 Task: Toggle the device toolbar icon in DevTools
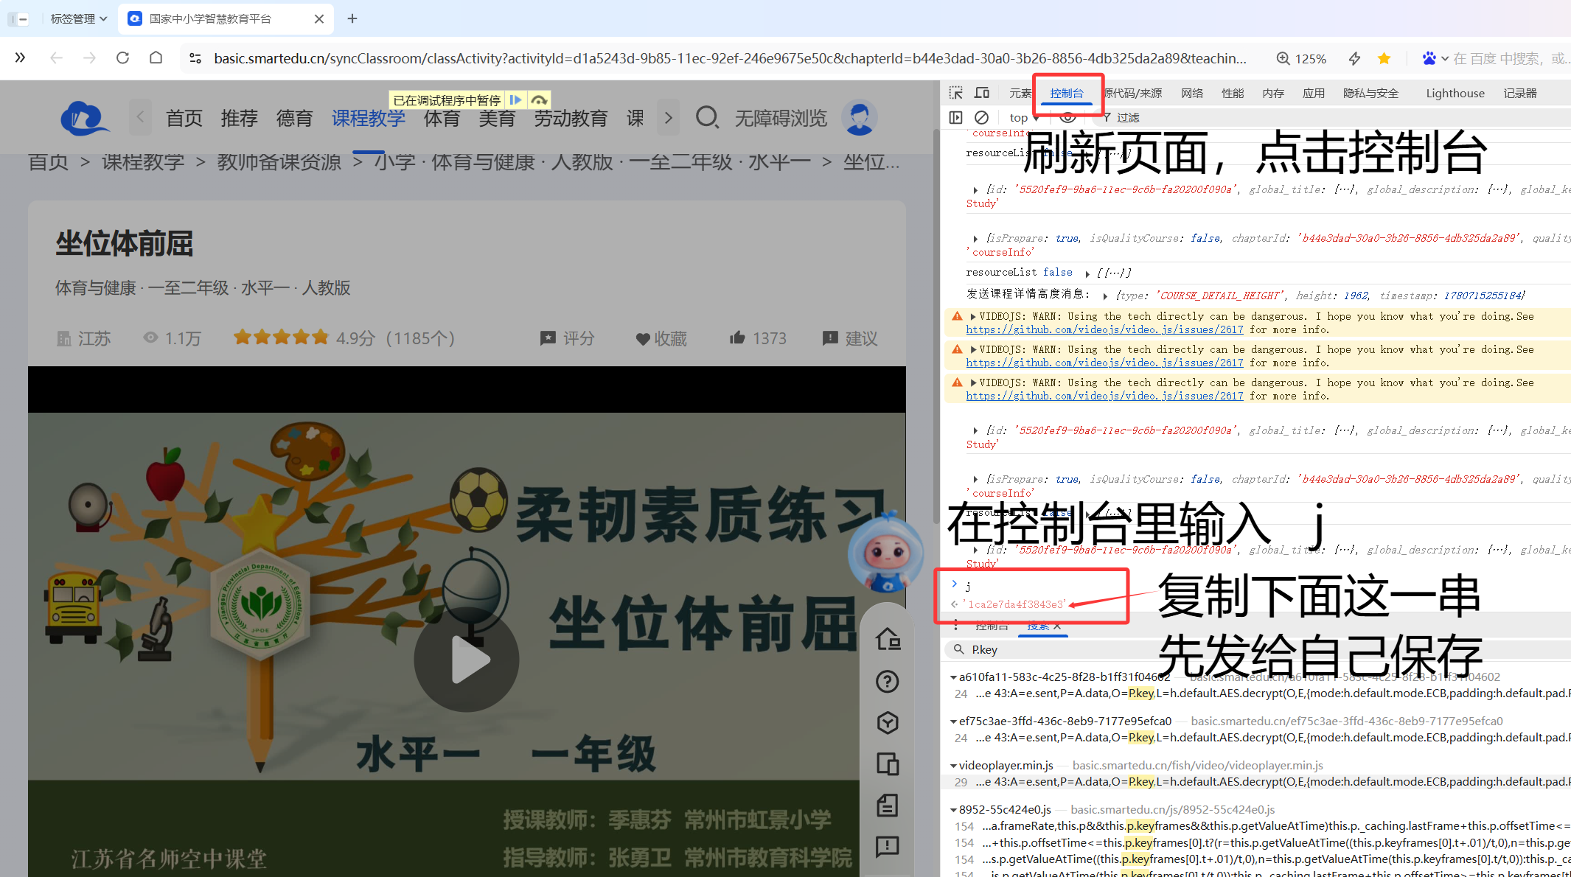click(982, 93)
